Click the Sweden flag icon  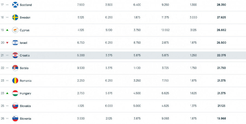click(x=15, y=18)
